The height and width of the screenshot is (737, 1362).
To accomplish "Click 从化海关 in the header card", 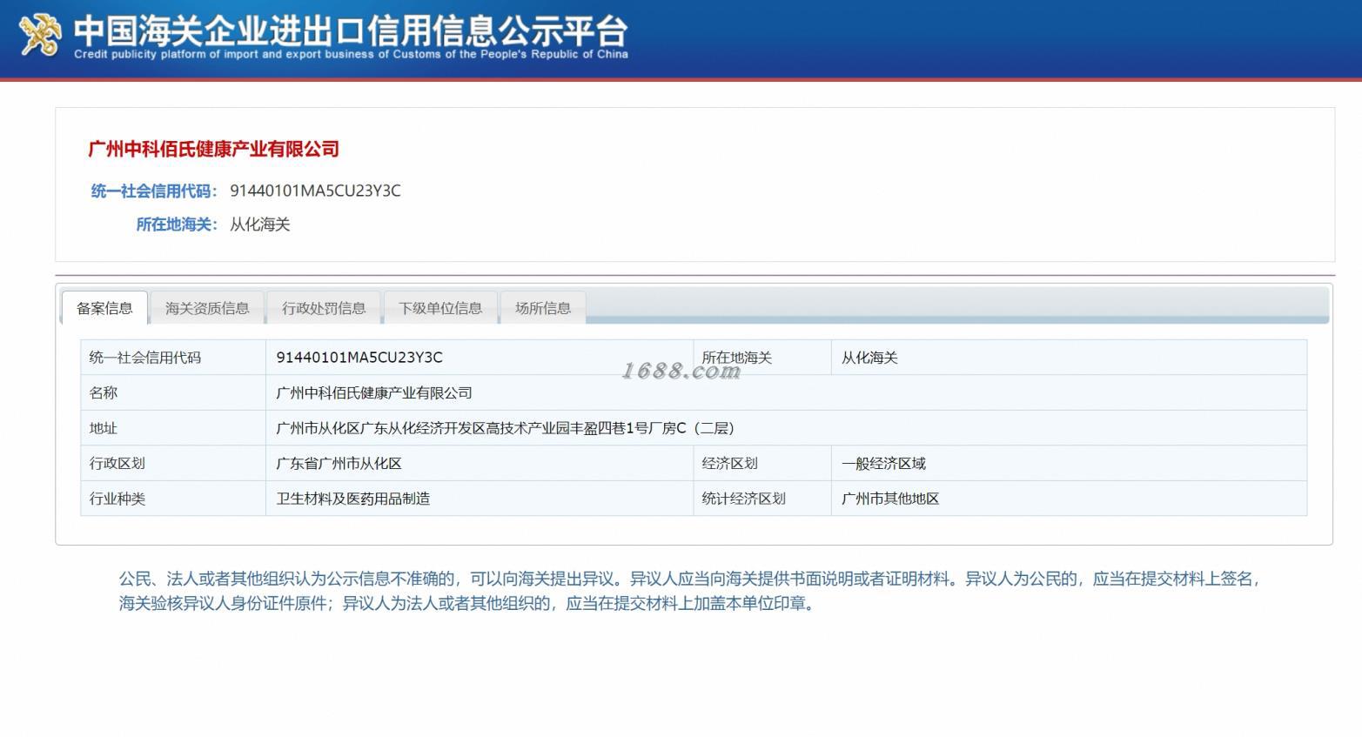I will point(259,224).
